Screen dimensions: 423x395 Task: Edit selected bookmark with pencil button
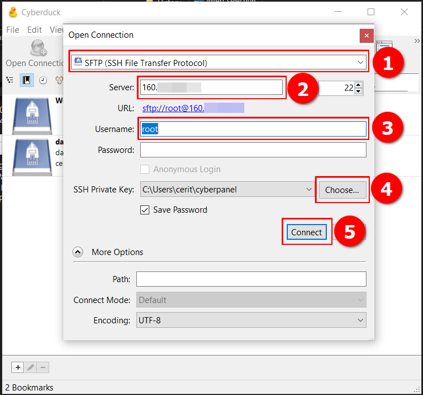31,367
